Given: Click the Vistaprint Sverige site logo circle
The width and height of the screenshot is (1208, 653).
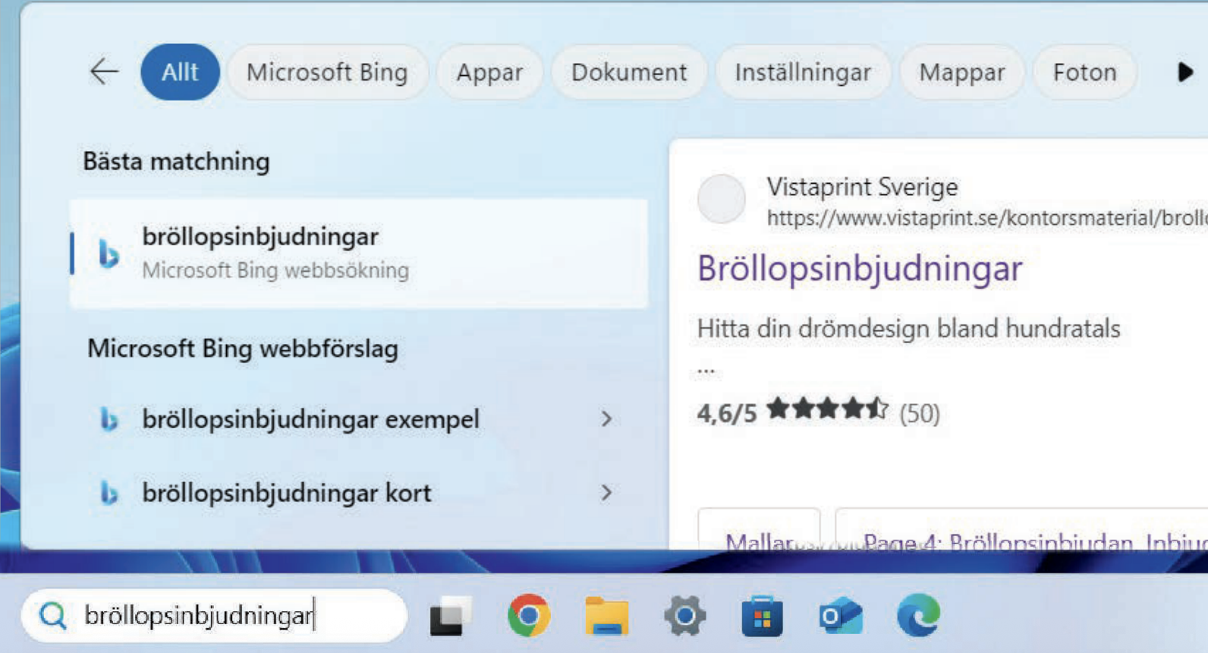Looking at the screenshot, I should pos(721,199).
